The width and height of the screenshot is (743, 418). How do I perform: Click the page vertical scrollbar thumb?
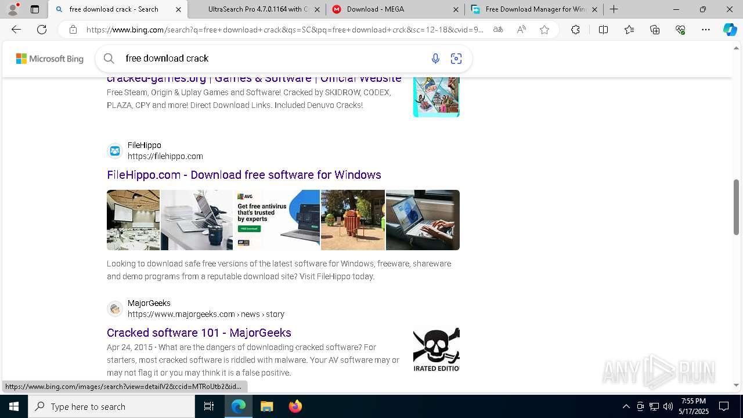pos(736,207)
